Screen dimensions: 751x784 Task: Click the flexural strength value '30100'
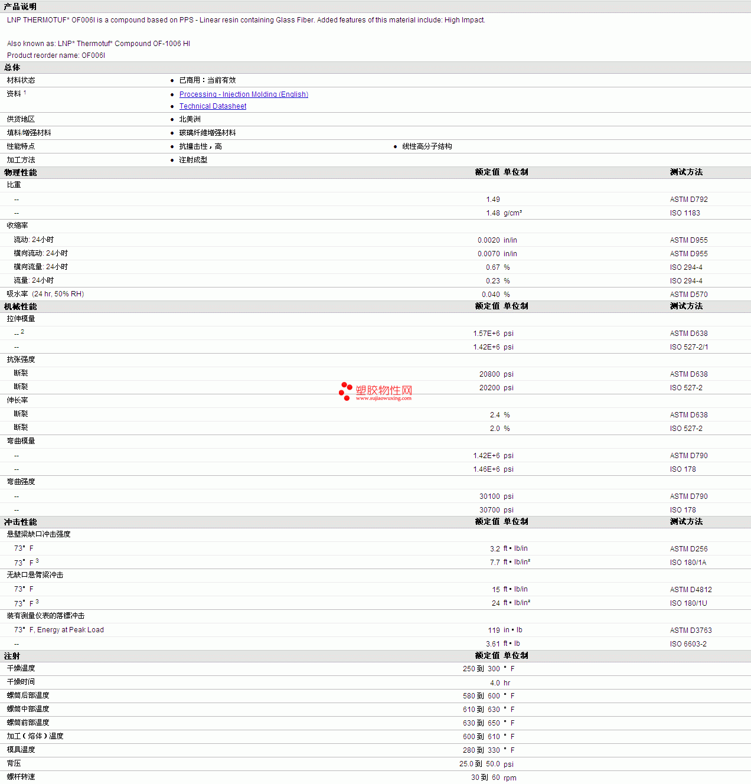coord(489,496)
